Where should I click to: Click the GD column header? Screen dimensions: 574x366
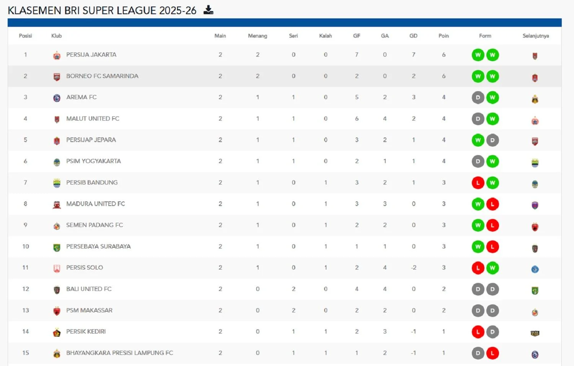[x=413, y=36]
